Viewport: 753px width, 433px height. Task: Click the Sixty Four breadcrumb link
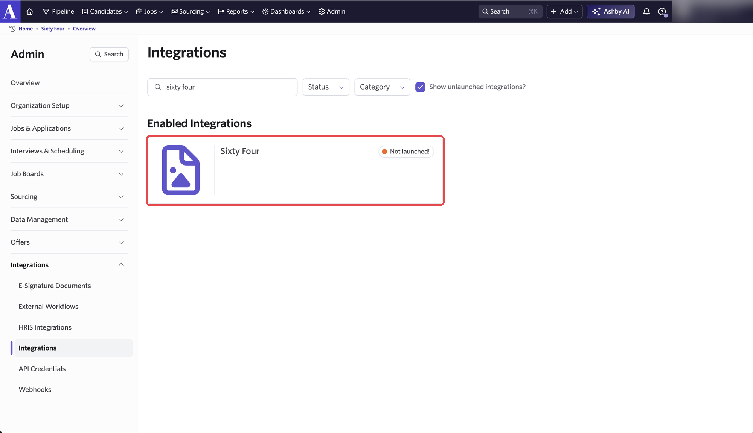(x=53, y=29)
